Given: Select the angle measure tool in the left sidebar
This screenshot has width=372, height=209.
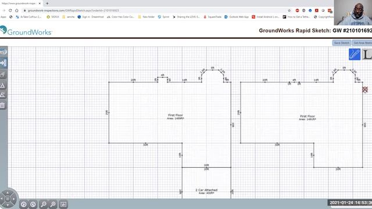Looking at the screenshot, I should (2, 95).
